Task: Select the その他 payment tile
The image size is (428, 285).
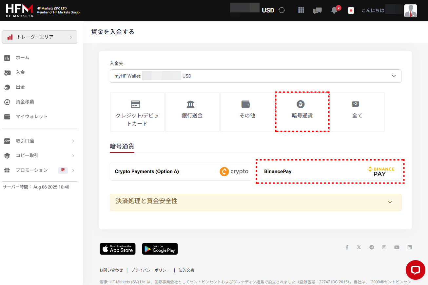Action: pyautogui.click(x=247, y=112)
